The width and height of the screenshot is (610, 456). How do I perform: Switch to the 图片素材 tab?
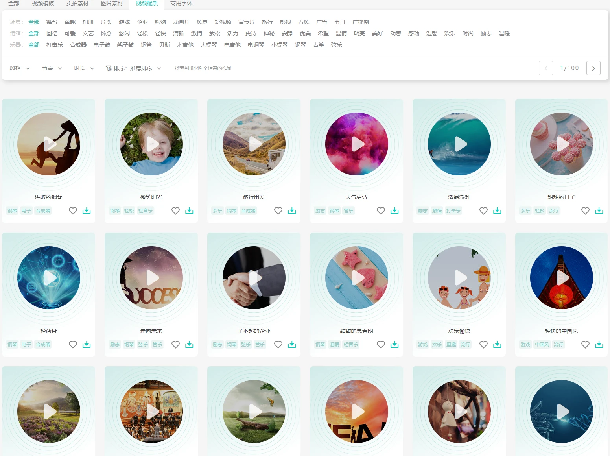(112, 3)
